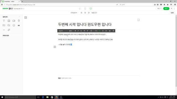Open the search (magnifier) component

point(9,25)
